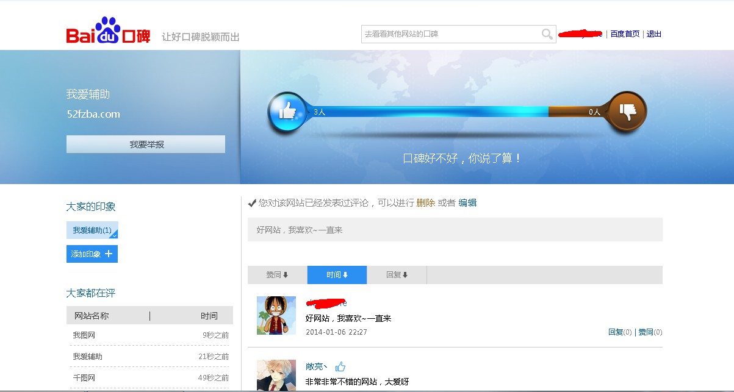
Task: Click the 9秒之前 time entry
Action: click(216, 335)
